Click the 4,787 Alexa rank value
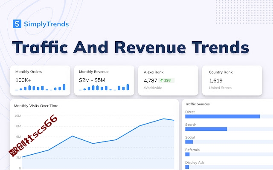The width and height of the screenshot is (273, 170). coord(151,81)
